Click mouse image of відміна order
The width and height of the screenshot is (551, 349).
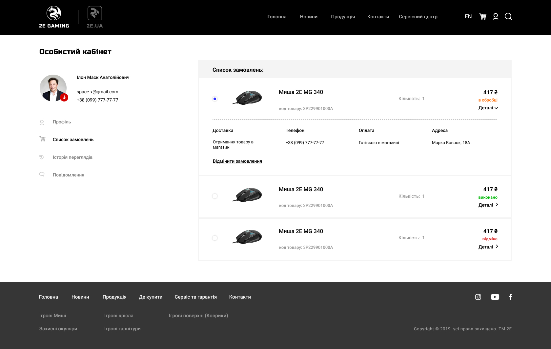248,237
